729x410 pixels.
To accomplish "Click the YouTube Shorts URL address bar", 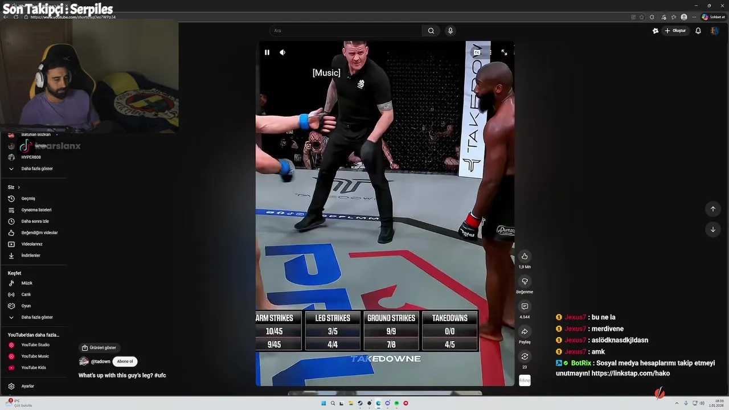I will coord(73,17).
